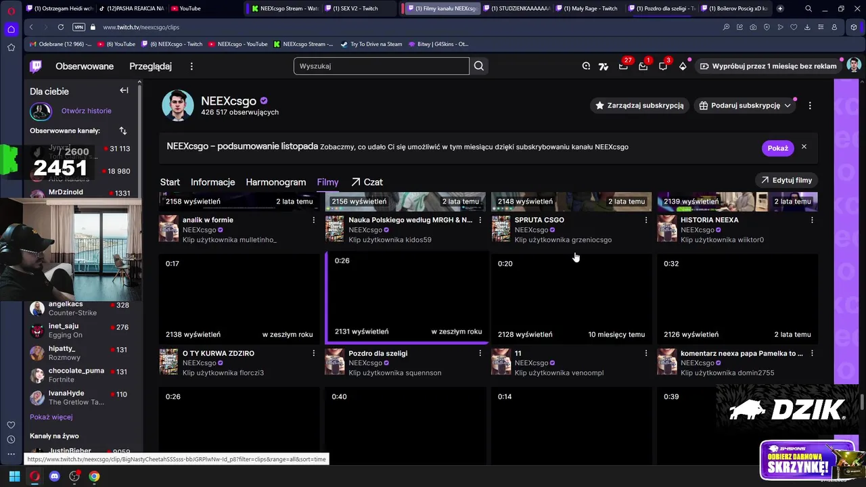Open the inbox with 1 badge
This screenshot has width=866, height=487.
643,66
